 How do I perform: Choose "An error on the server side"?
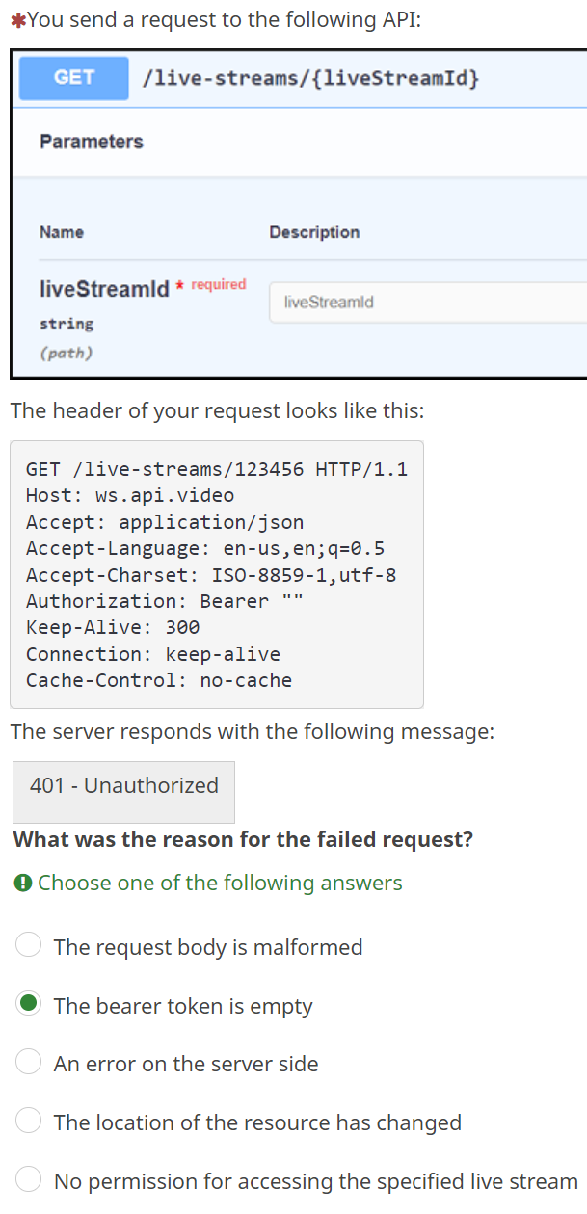(29, 1063)
